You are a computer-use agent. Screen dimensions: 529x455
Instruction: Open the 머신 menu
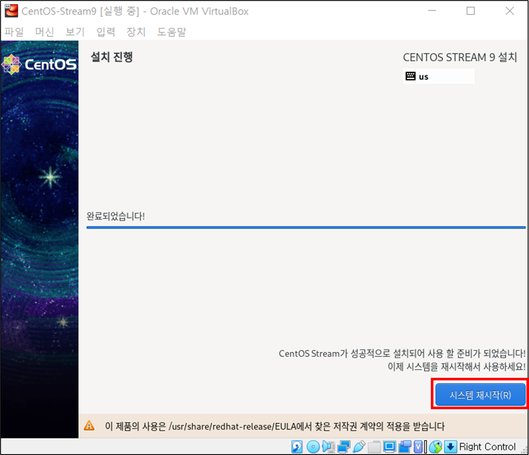point(45,32)
